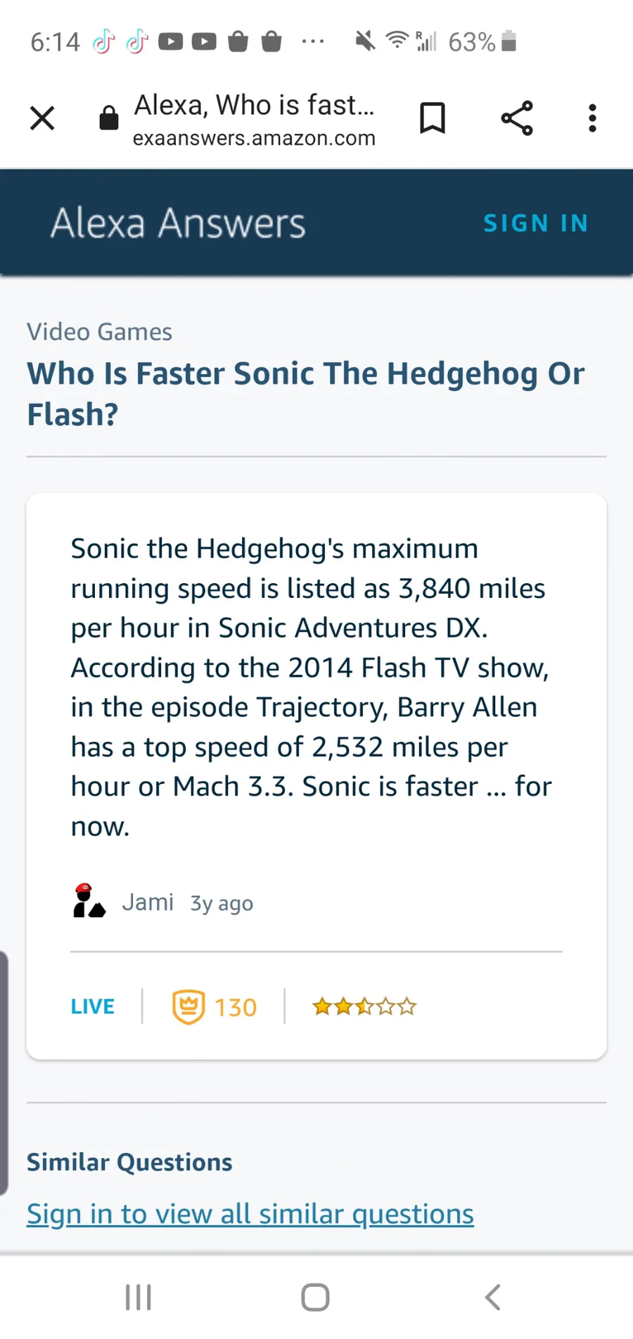633x1339 pixels.
Task: Rate the answer using the stars
Action: (x=364, y=1007)
